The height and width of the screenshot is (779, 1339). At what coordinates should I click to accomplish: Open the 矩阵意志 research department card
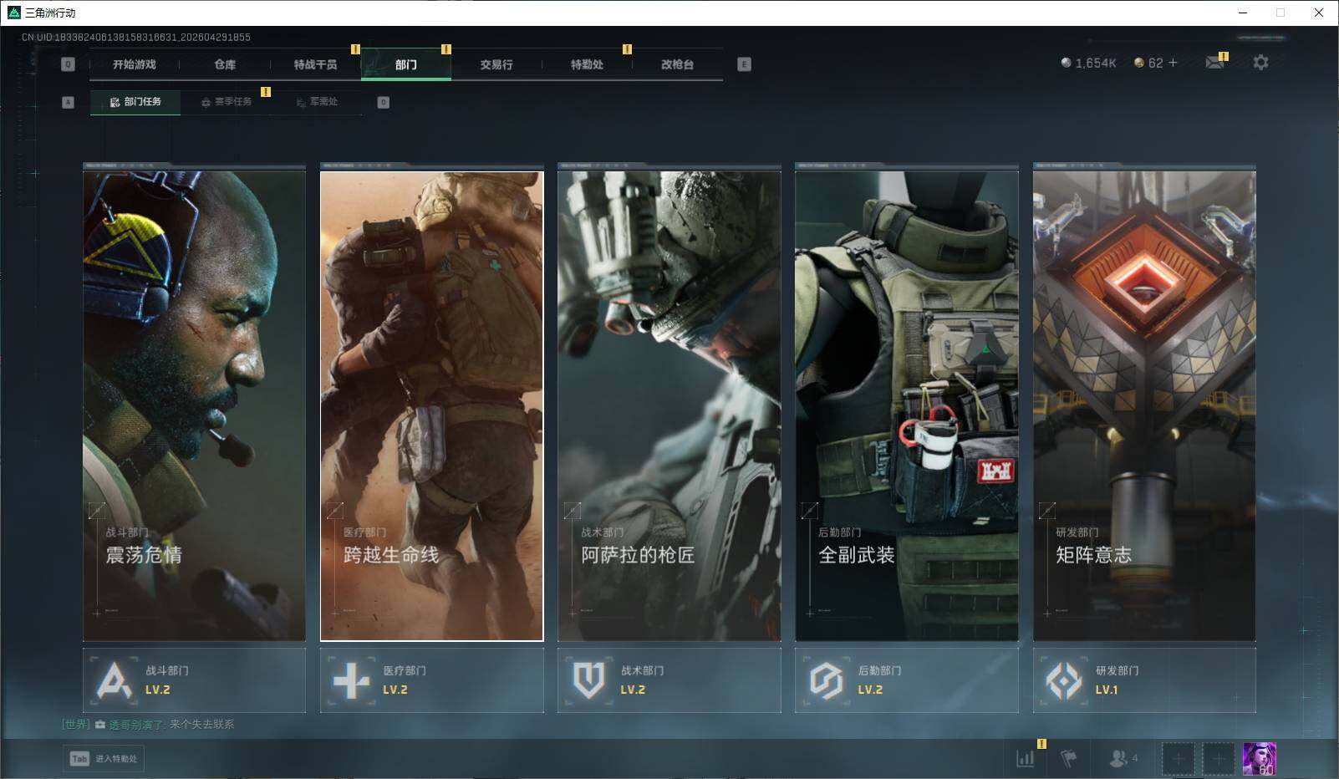click(x=1144, y=405)
